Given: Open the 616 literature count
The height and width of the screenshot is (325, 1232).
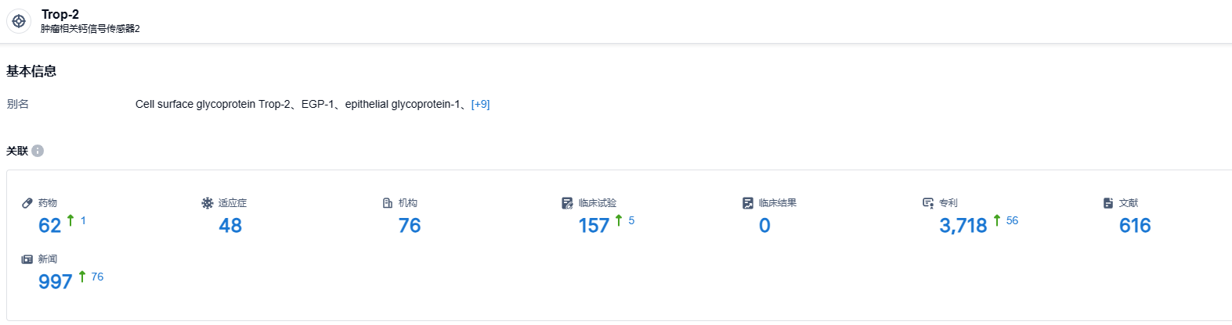Looking at the screenshot, I should (x=1135, y=226).
